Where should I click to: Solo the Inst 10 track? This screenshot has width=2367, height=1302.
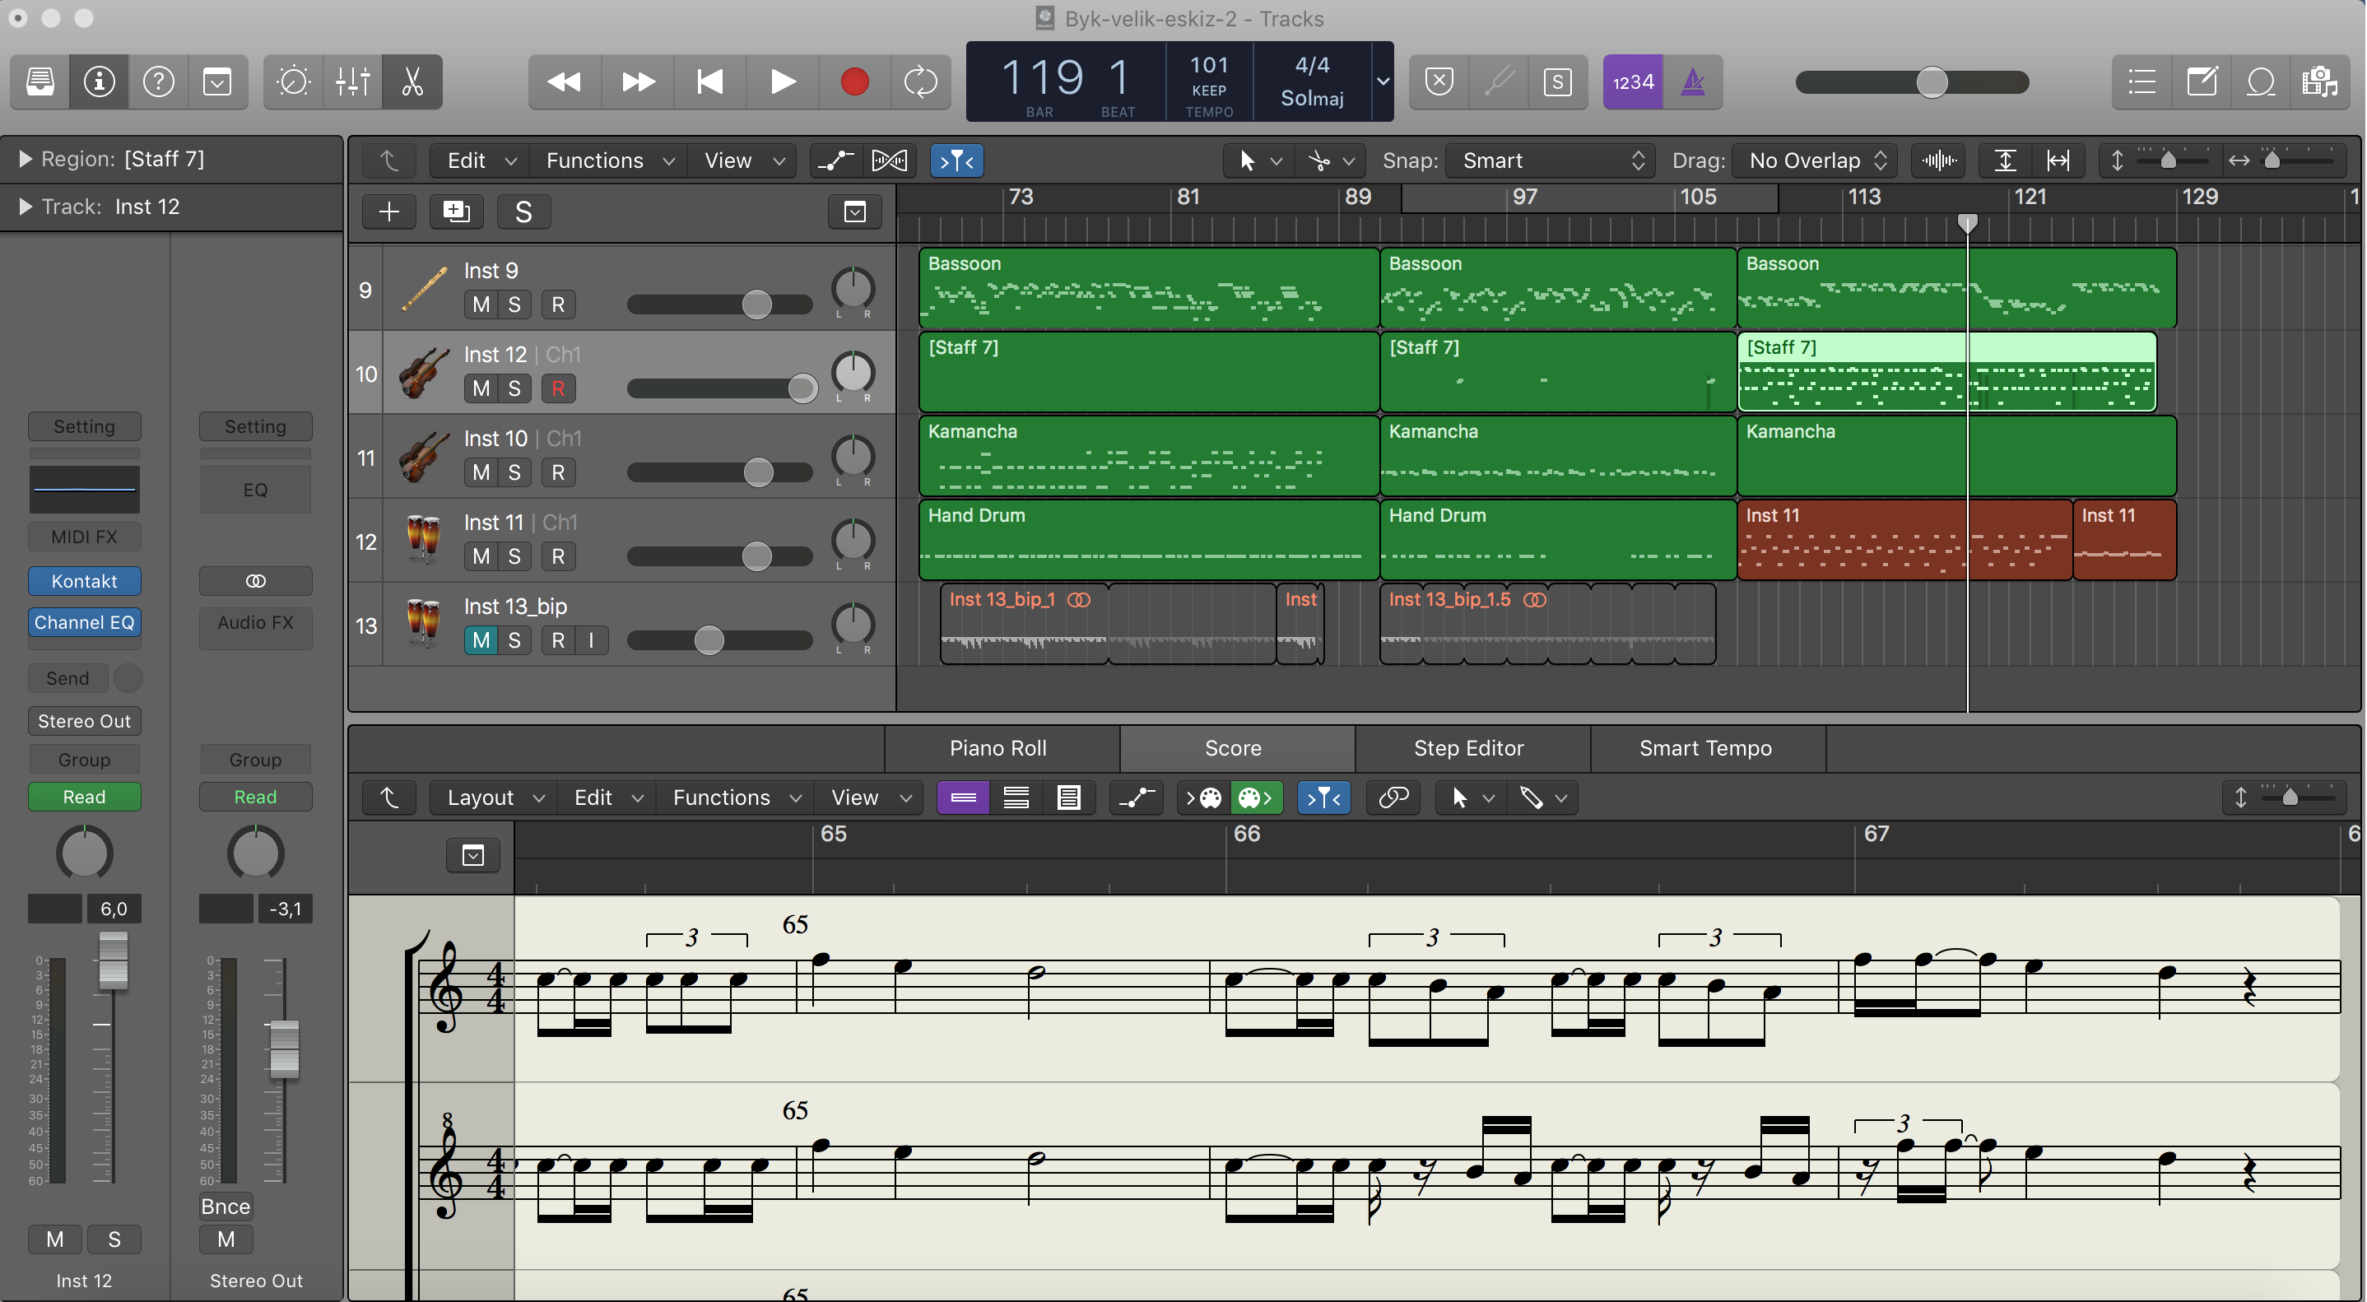click(x=514, y=472)
